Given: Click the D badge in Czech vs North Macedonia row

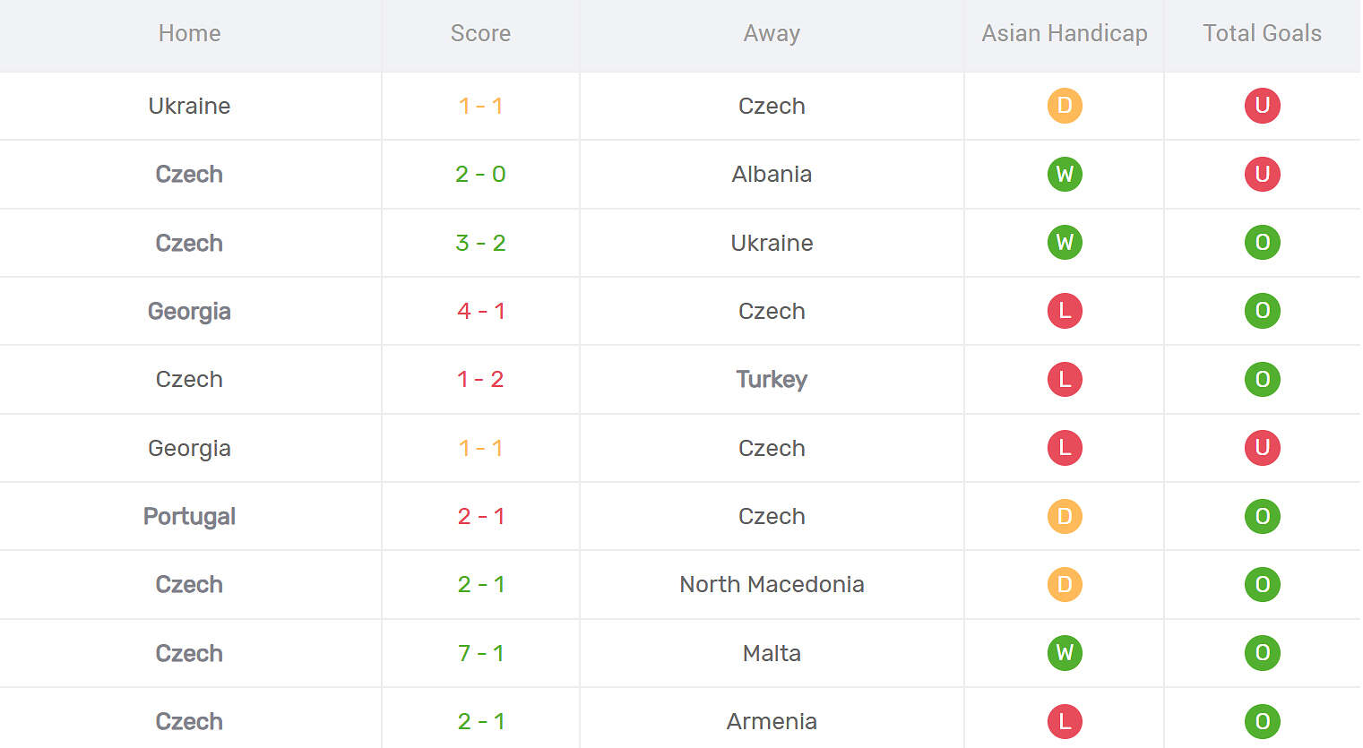Looking at the screenshot, I should (1065, 584).
